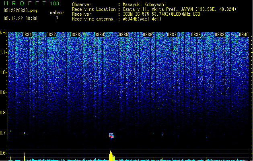The image size is (253, 161).
Task: Click the meteor count label
Action: coord(57,12)
